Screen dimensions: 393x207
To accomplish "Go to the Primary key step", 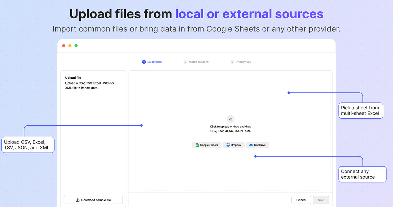I will coord(241,62).
